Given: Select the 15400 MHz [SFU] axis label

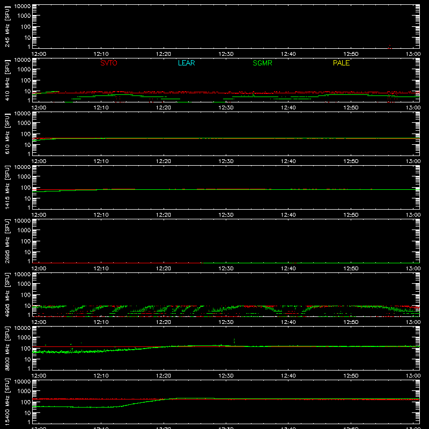Looking at the screenshot, I should tap(7, 402).
